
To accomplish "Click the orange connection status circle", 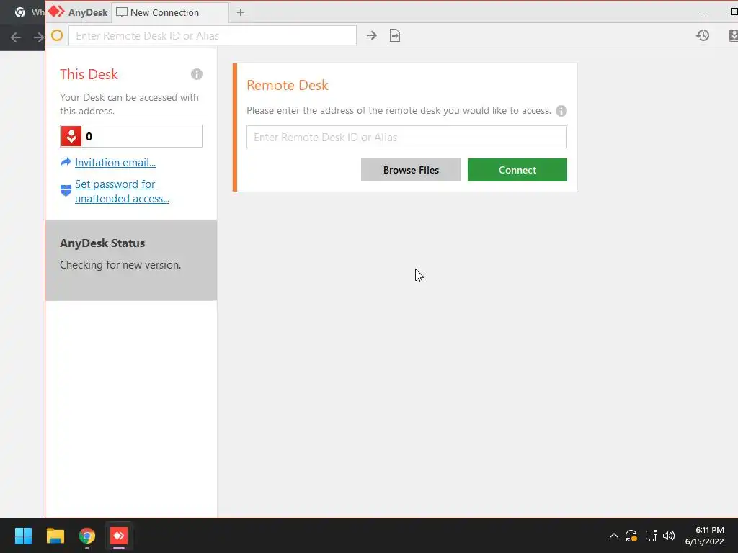I will click(x=57, y=35).
